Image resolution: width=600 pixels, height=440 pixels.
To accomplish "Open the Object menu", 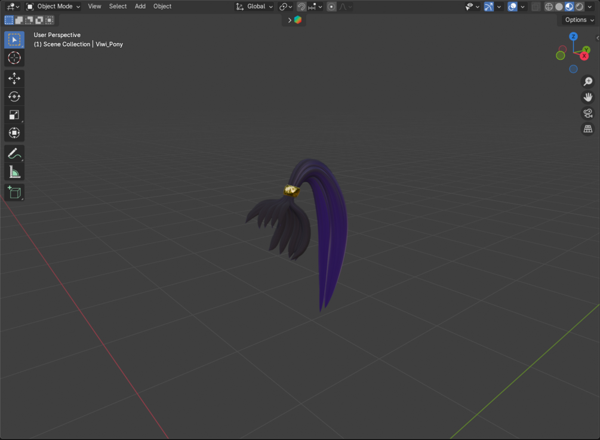I will tap(162, 7).
